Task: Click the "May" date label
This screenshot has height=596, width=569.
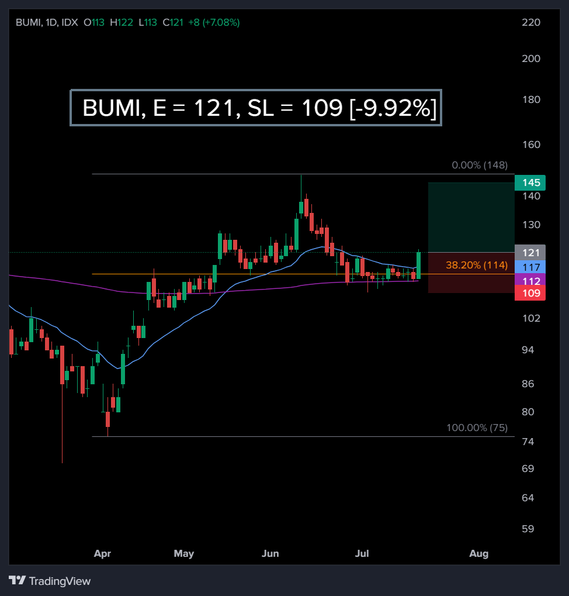Action: click(x=183, y=553)
